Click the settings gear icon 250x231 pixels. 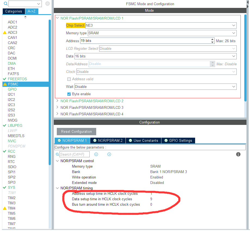[47, 4]
